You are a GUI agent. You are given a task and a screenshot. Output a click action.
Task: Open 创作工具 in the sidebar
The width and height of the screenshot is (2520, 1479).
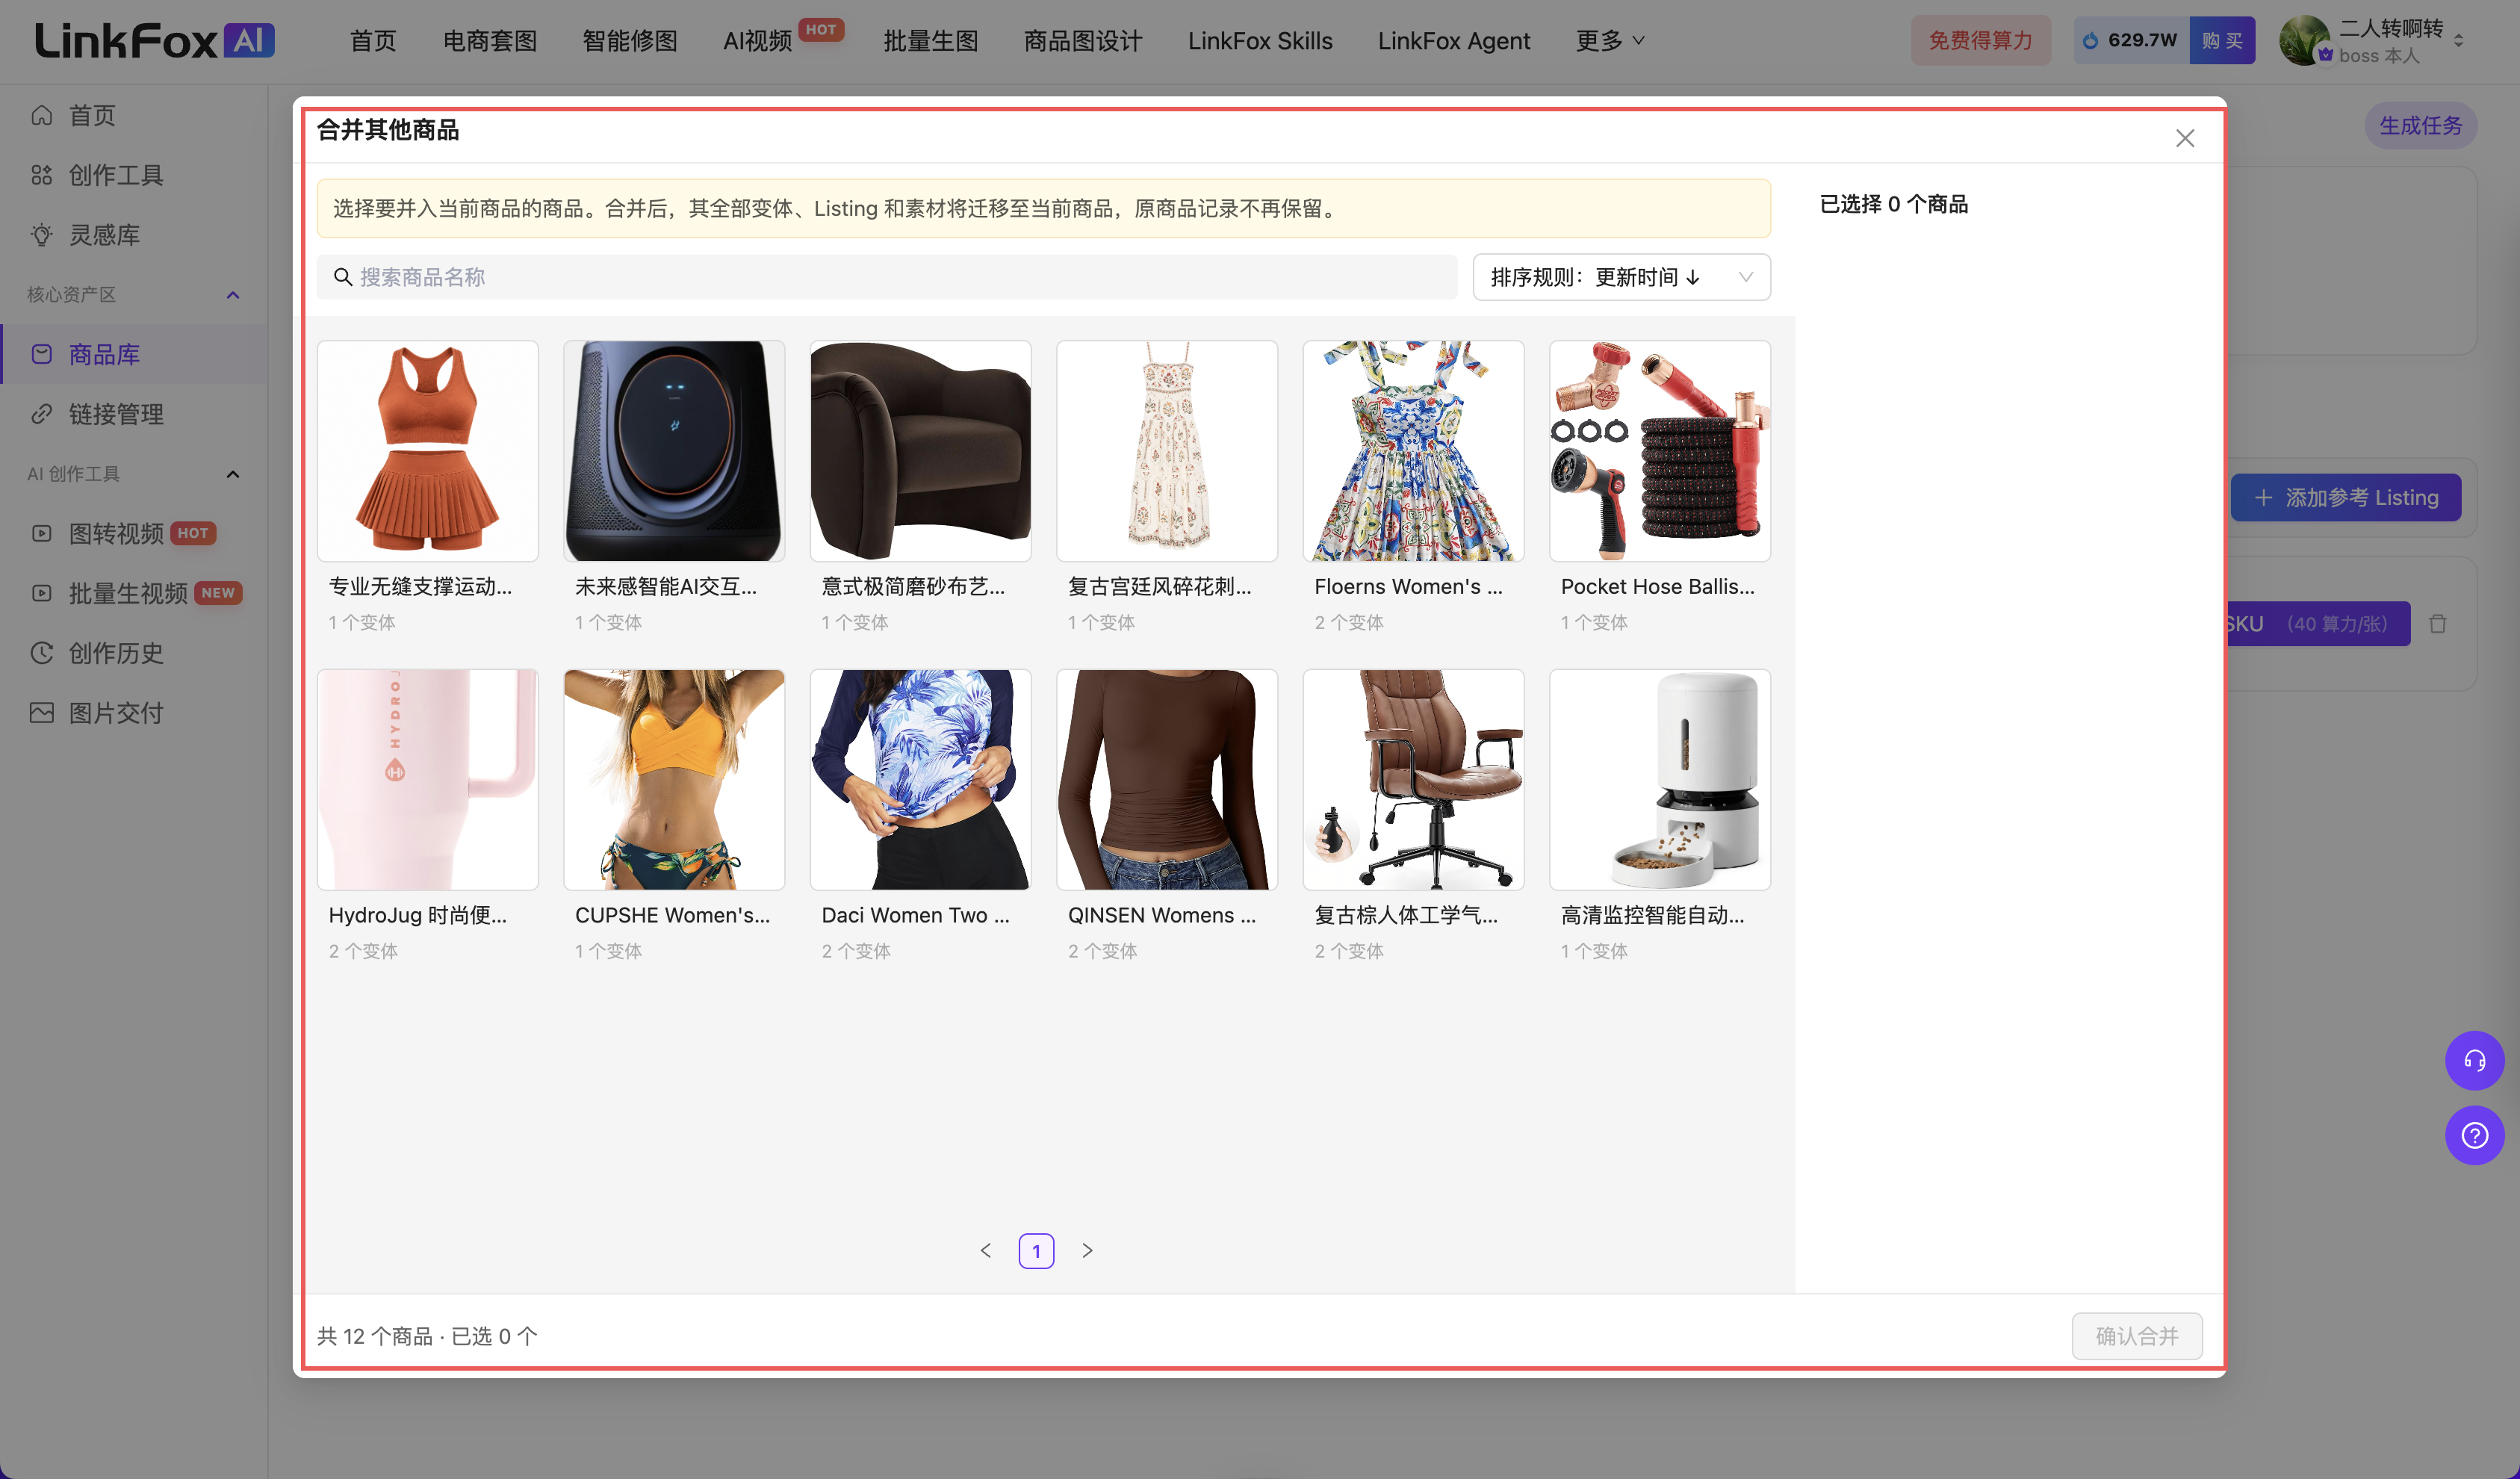(x=133, y=175)
